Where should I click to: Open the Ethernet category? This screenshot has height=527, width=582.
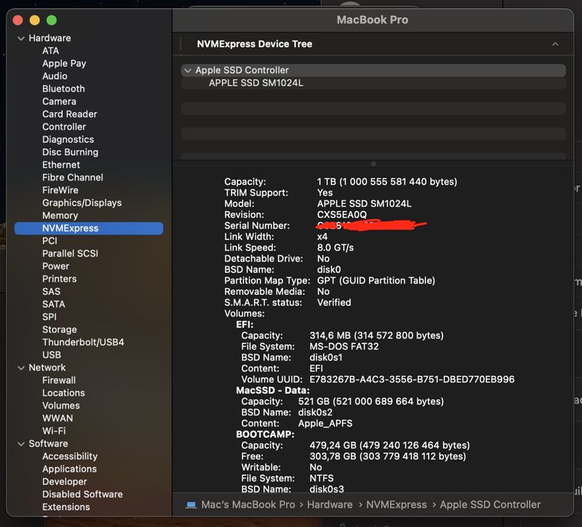click(61, 165)
